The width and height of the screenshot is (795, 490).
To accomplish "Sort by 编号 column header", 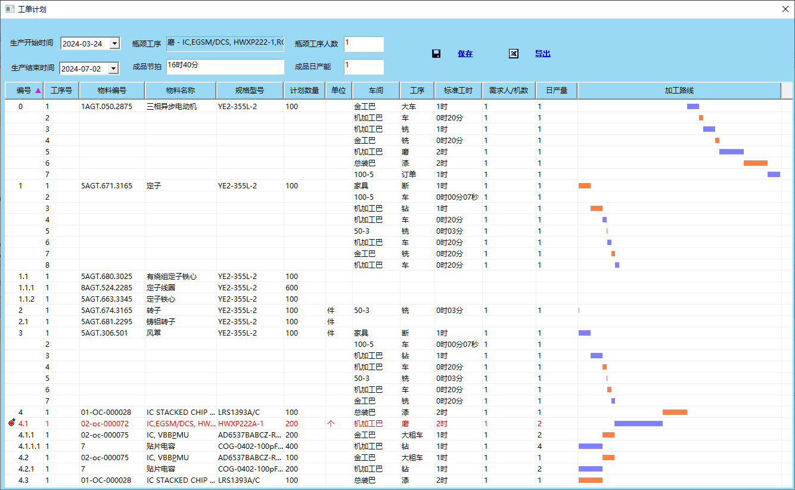I will pyautogui.click(x=24, y=91).
